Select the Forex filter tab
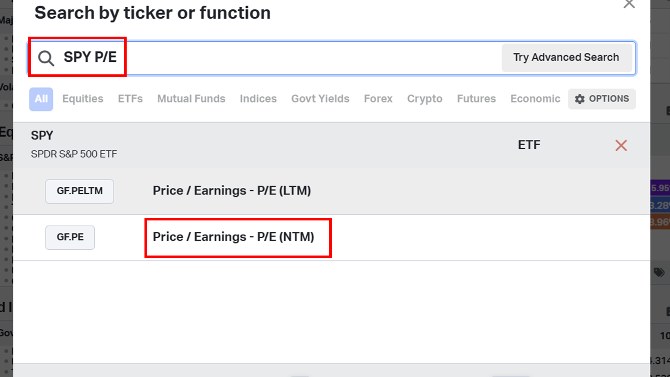Viewport: 670px width, 377px height. click(378, 99)
